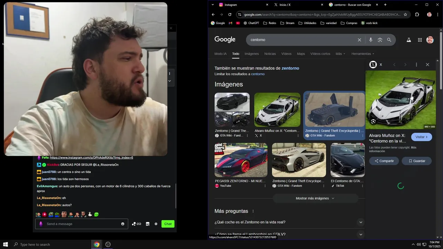Go to next image in preview
This screenshot has height=249, width=443.
point(405,65)
